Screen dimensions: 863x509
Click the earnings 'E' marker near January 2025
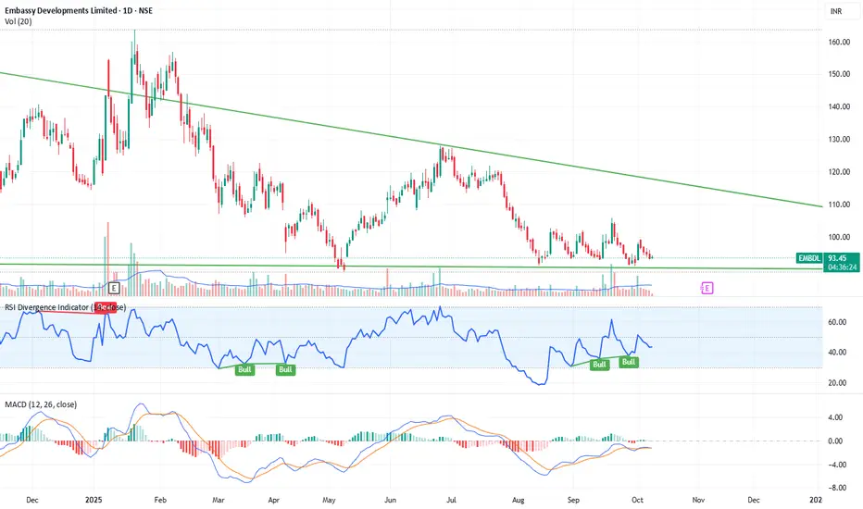point(114,288)
